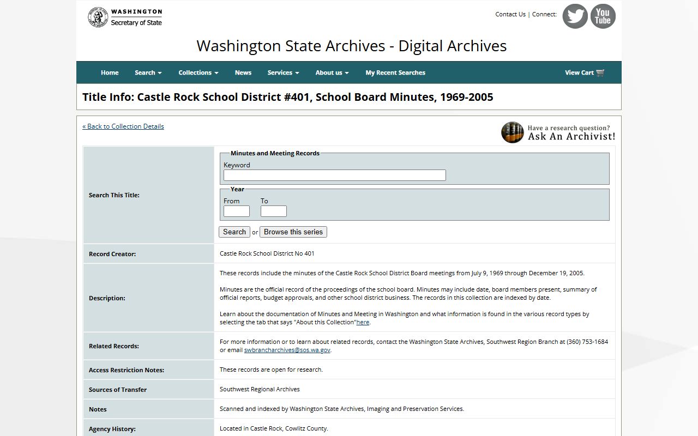Viewport: 698px width, 436px height.
Task: Select the 'Scanned and indexed by' notes text
Action: point(342,409)
